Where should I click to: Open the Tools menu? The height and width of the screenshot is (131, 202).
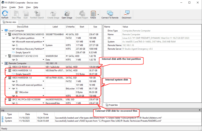click(21, 7)
